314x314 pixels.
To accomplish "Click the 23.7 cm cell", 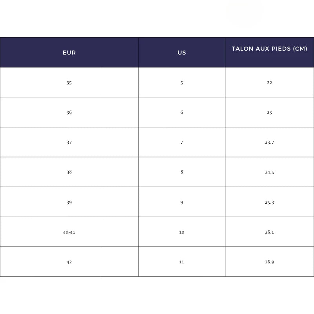I will (269, 142).
